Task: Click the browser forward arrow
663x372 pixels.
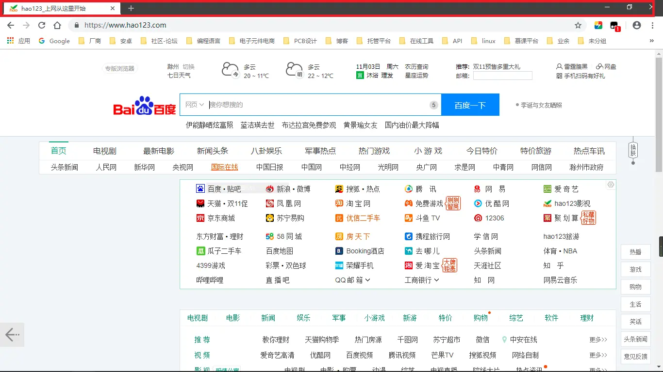Action: pos(26,25)
